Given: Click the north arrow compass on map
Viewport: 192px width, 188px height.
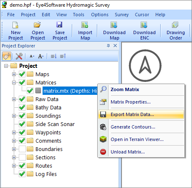Looking at the screenshot, I should click(x=145, y=66).
